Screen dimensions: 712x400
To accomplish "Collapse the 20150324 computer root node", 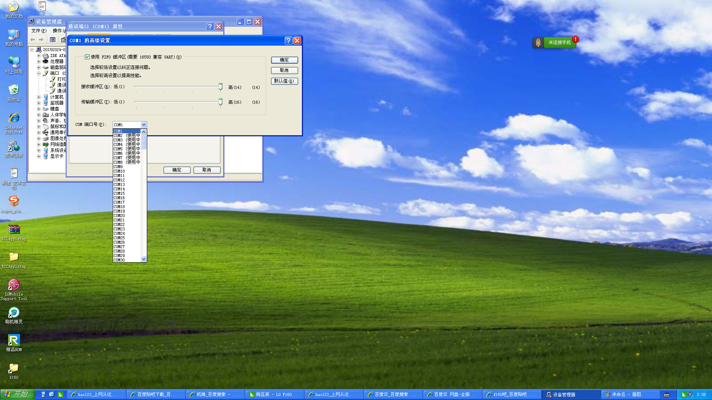I will (x=32, y=50).
